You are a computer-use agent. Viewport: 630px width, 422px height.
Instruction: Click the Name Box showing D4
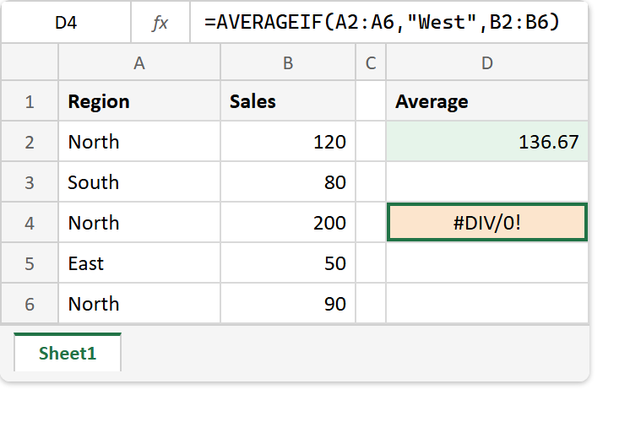(66, 23)
